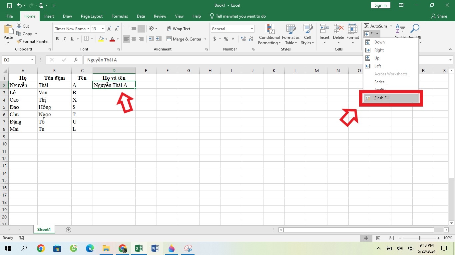
Task: Click the Sign in button
Action: (x=380, y=5)
